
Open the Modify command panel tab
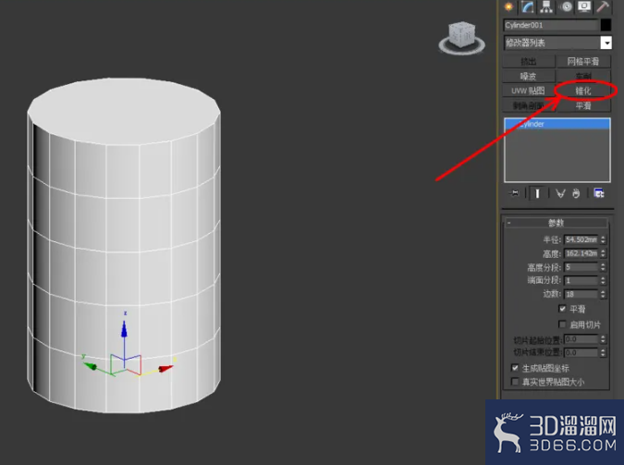click(x=528, y=6)
